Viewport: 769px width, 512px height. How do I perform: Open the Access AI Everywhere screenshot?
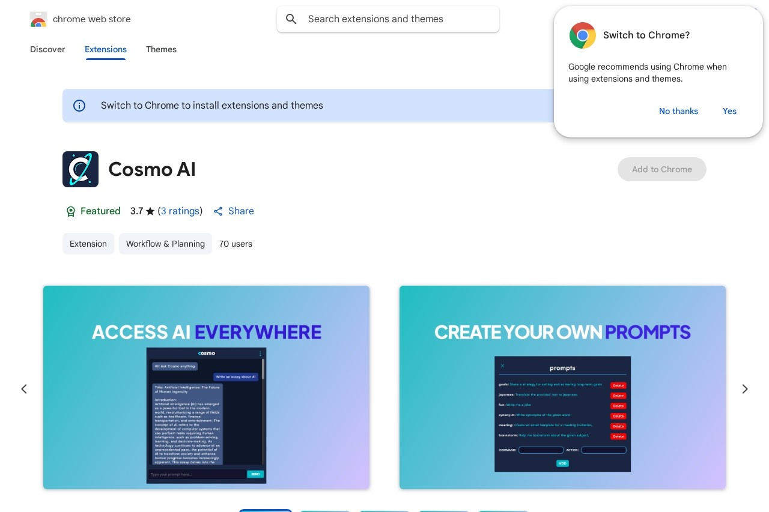coord(206,387)
